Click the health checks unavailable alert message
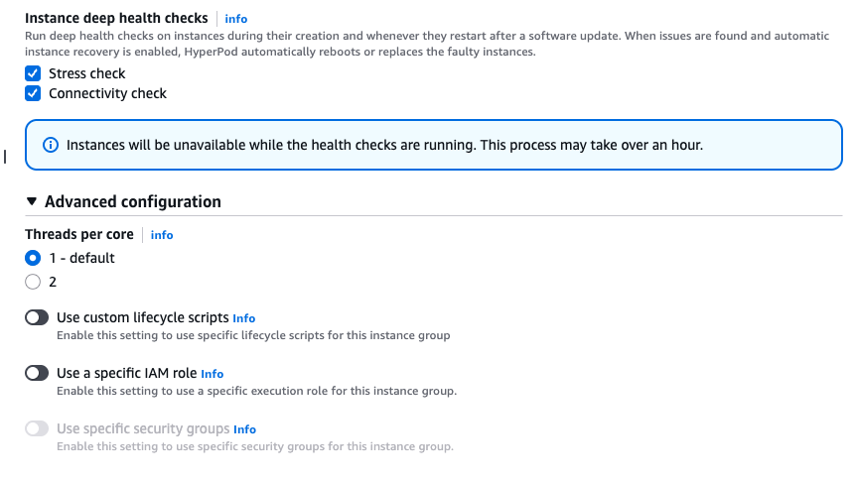The width and height of the screenshot is (856, 480). point(384,146)
